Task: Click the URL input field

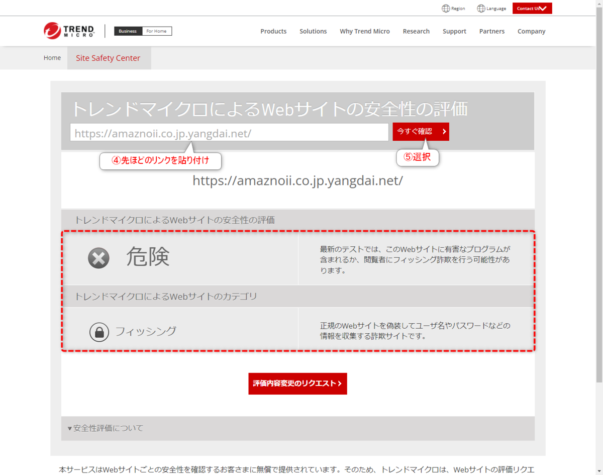Action: [229, 132]
